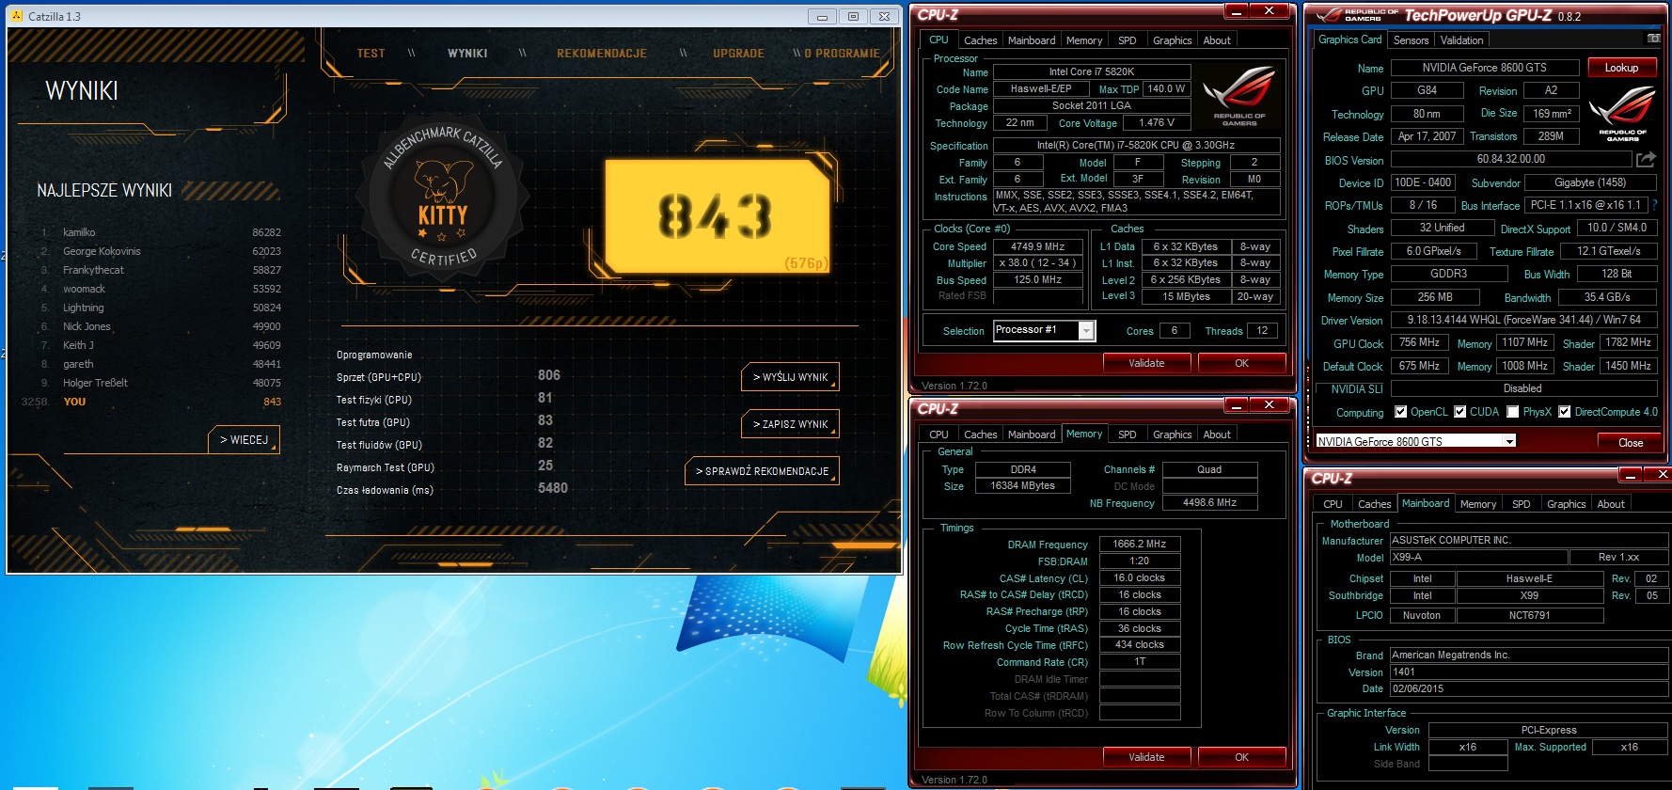Select leaderboard row Holger Treßelt
Image resolution: width=1672 pixels, height=790 pixels.
(x=160, y=383)
